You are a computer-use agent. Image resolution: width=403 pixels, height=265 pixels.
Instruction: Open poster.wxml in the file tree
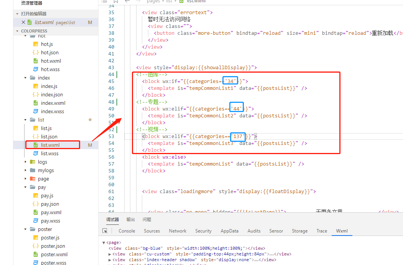tap(56, 255)
